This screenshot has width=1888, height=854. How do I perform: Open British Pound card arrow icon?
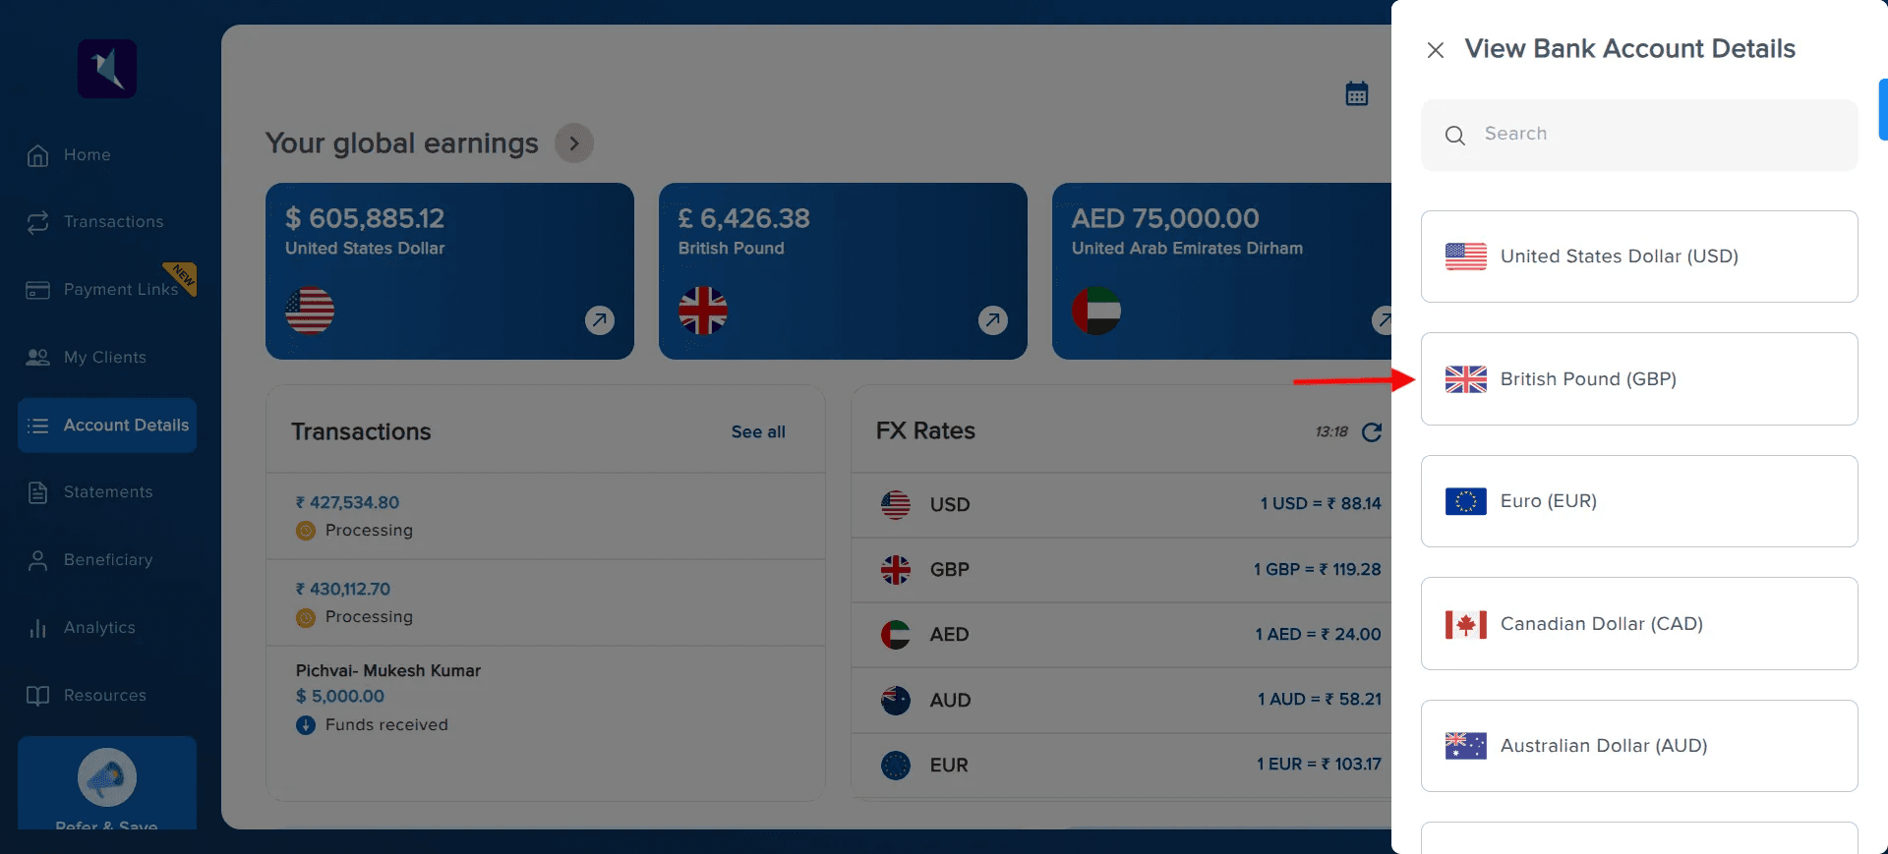pyautogui.click(x=993, y=320)
